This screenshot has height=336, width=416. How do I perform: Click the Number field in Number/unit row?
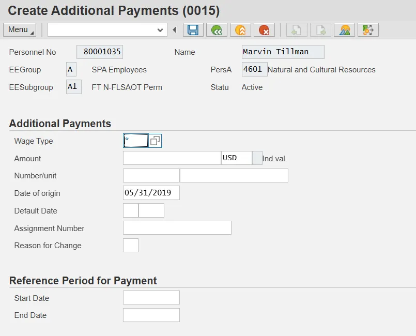pos(151,175)
